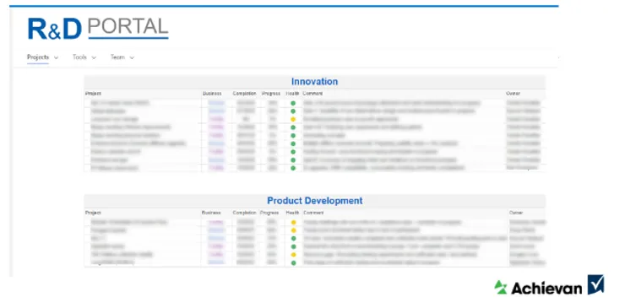
Task: Click Health column header in Product Development
Action: (292, 213)
